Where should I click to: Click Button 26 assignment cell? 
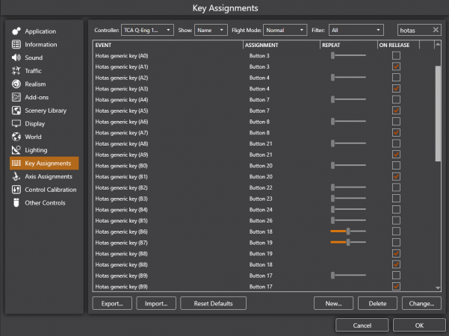tap(261, 221)
